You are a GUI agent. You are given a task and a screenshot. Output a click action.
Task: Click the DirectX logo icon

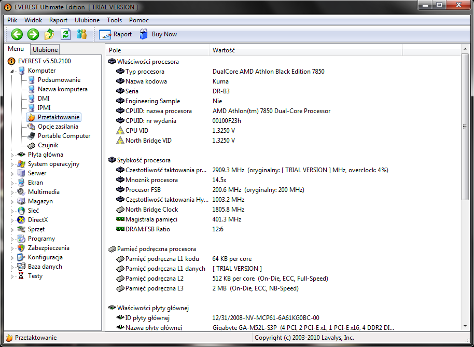point(21,220)
